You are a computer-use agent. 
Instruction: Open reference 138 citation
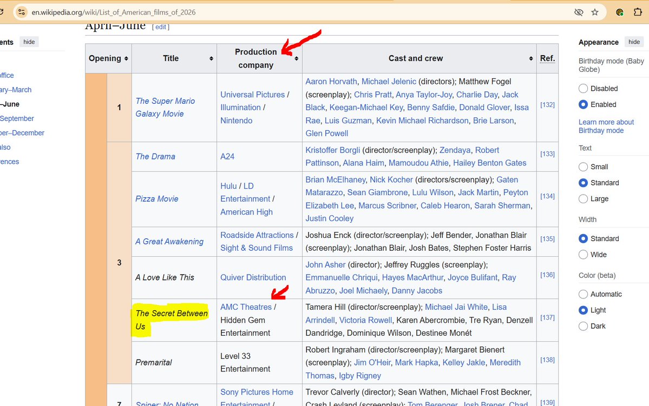547,360
